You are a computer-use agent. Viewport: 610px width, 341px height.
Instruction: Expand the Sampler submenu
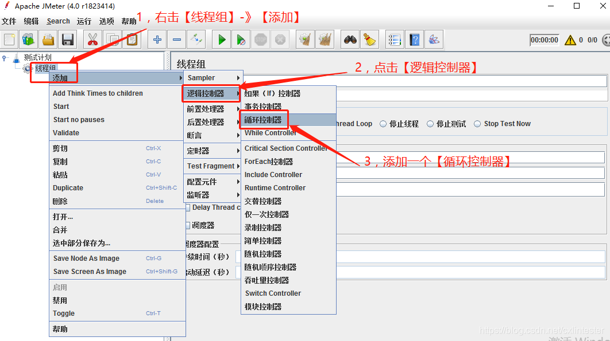click(213, 78)
